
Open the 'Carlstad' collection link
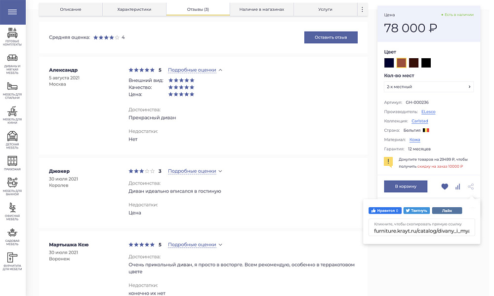[x=419, y=121]
